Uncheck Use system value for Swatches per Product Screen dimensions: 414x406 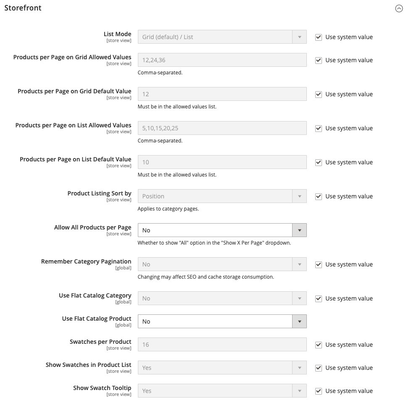pyautogui.click(x=318, y=345)
